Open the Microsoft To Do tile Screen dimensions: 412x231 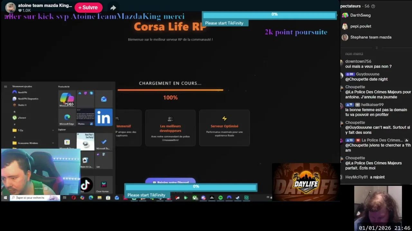point(104,142)
